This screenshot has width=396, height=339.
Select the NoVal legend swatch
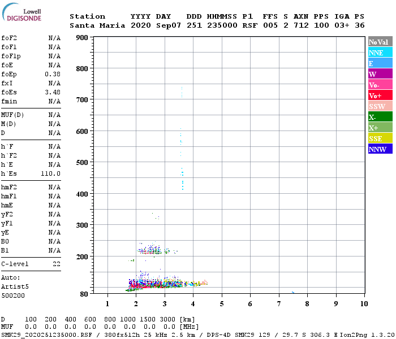[x=380, y=42]
